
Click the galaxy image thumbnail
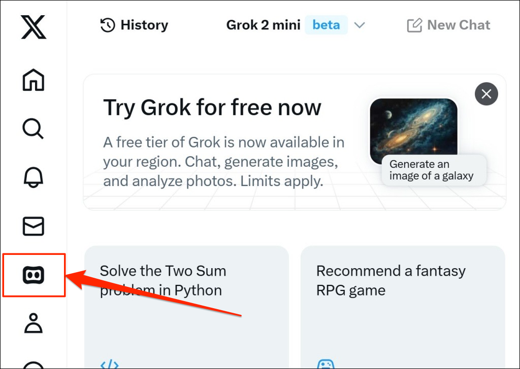tap(413, 128)
